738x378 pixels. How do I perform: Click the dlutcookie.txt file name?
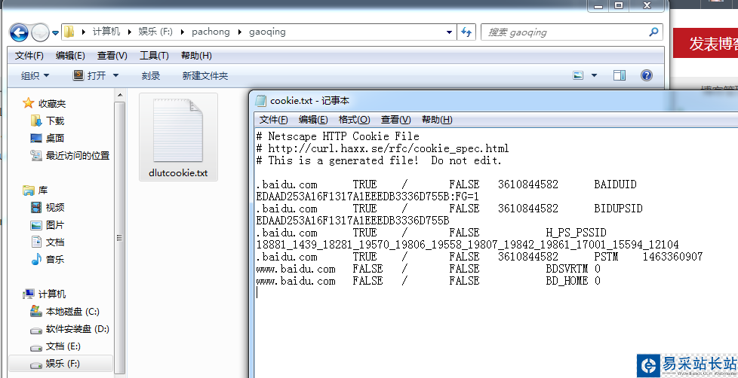(178, 172)
